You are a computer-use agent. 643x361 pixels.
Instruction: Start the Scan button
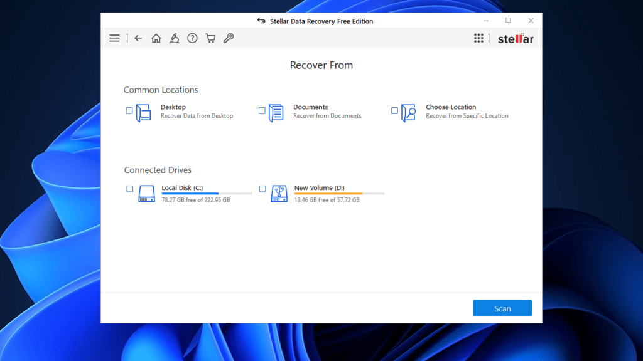pyautogui.click(x=502, y=308)
